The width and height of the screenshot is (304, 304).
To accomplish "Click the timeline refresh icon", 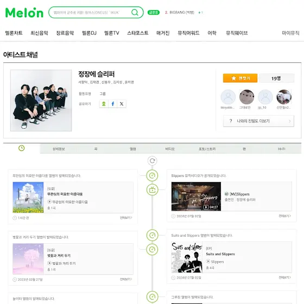I will (x=152, y=161).
